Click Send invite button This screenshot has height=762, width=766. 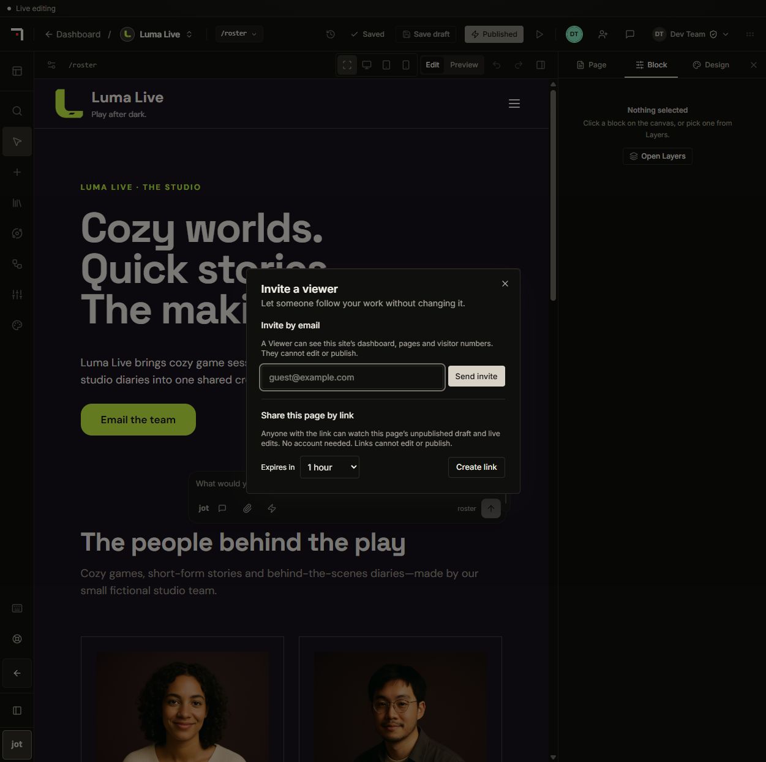click(x=476, y=376)
